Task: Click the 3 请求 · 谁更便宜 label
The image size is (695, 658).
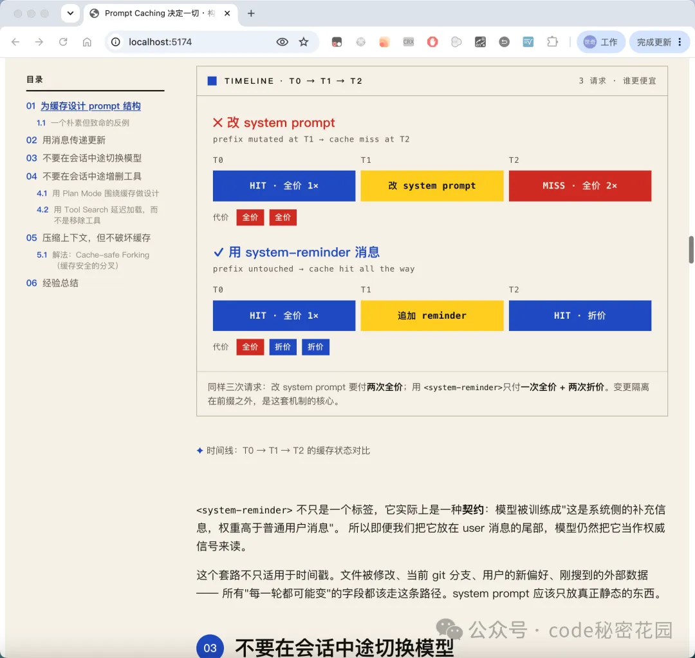Action: 617,80
